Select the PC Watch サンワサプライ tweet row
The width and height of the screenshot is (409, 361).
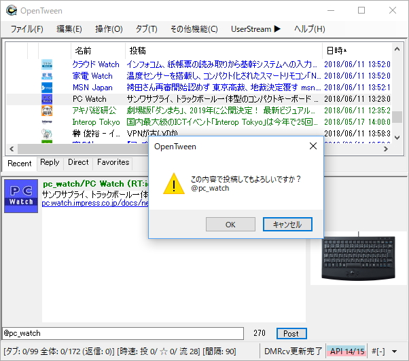coord(198,99)
